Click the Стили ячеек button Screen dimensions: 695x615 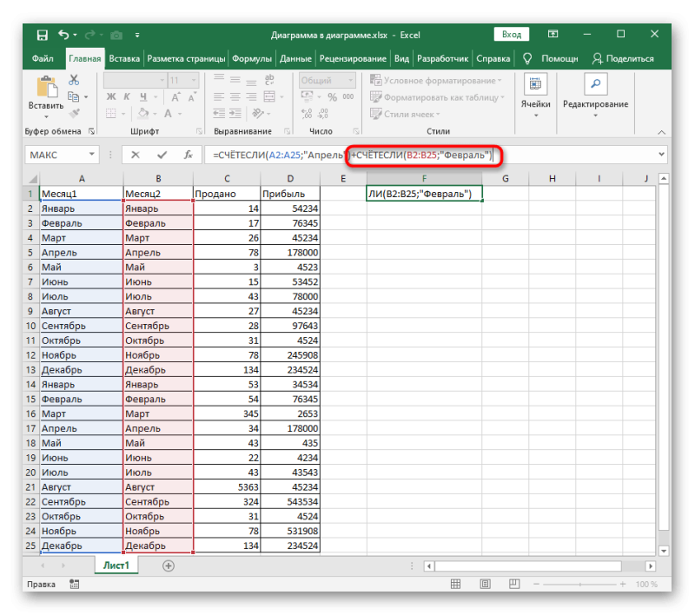(405, 114)
